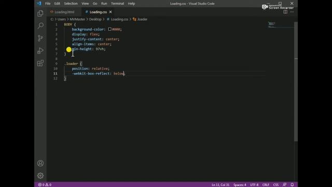
Task: Open the Terminal menu
Action: 117,4
